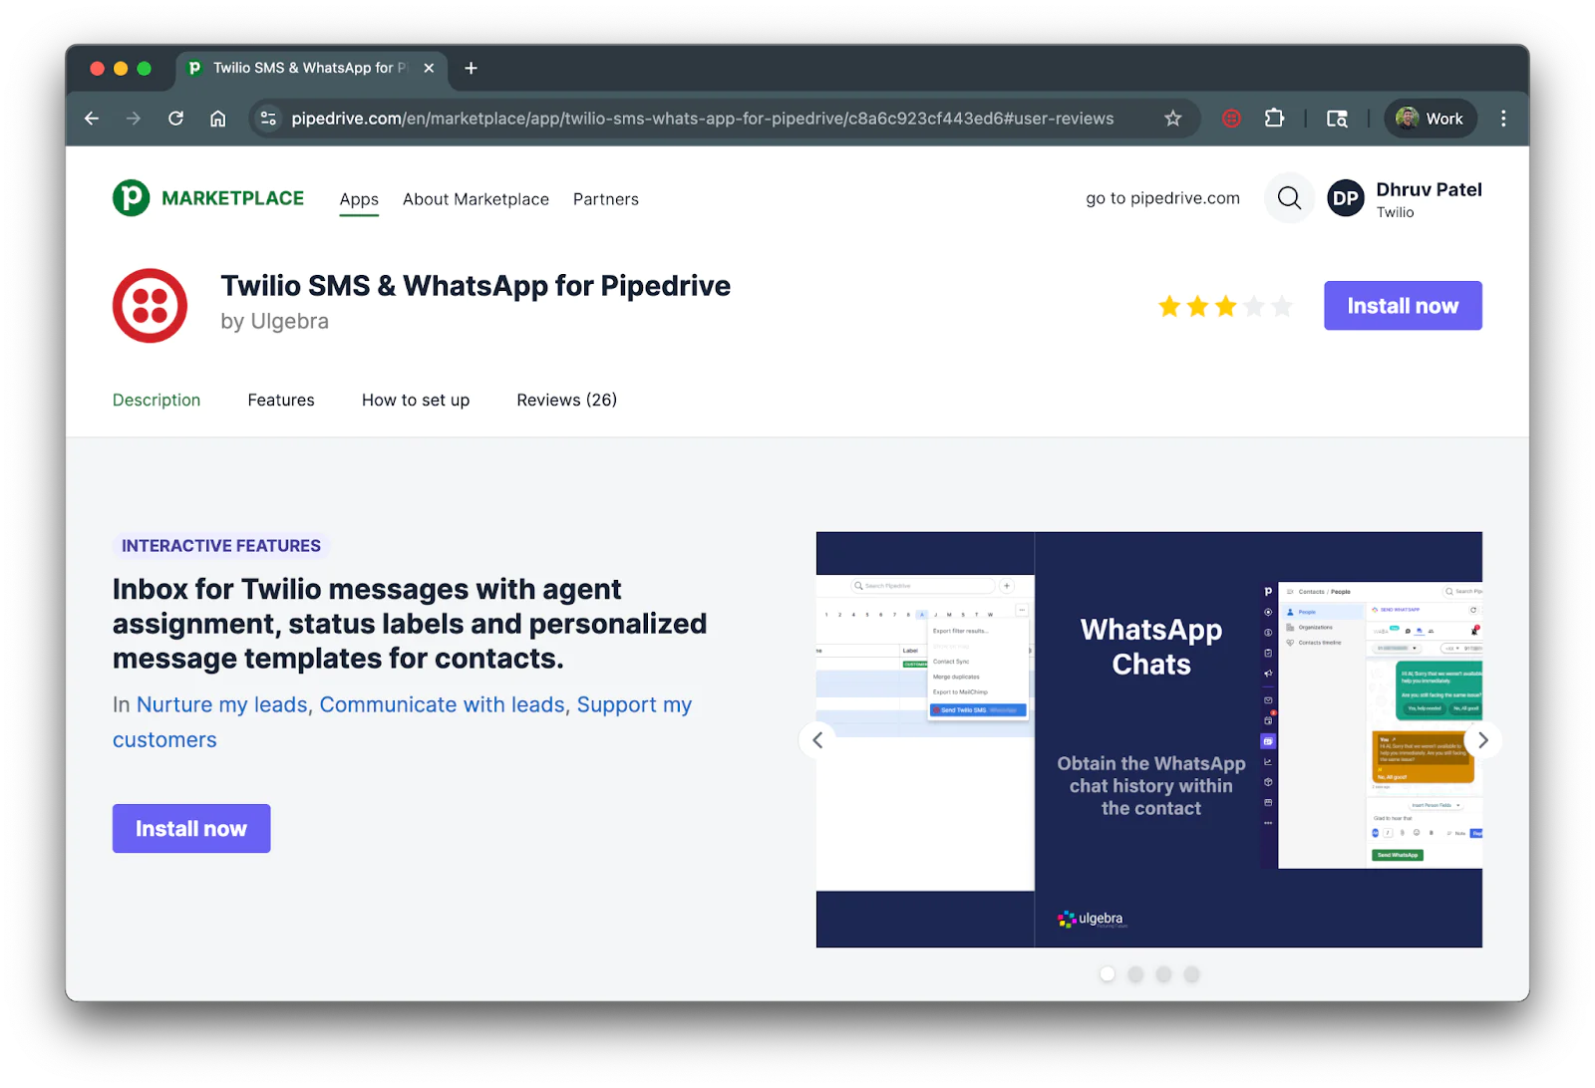Reload the page with the refresh icon
The height and width of the screenshot is (1088, 1595).
(175, 118)
